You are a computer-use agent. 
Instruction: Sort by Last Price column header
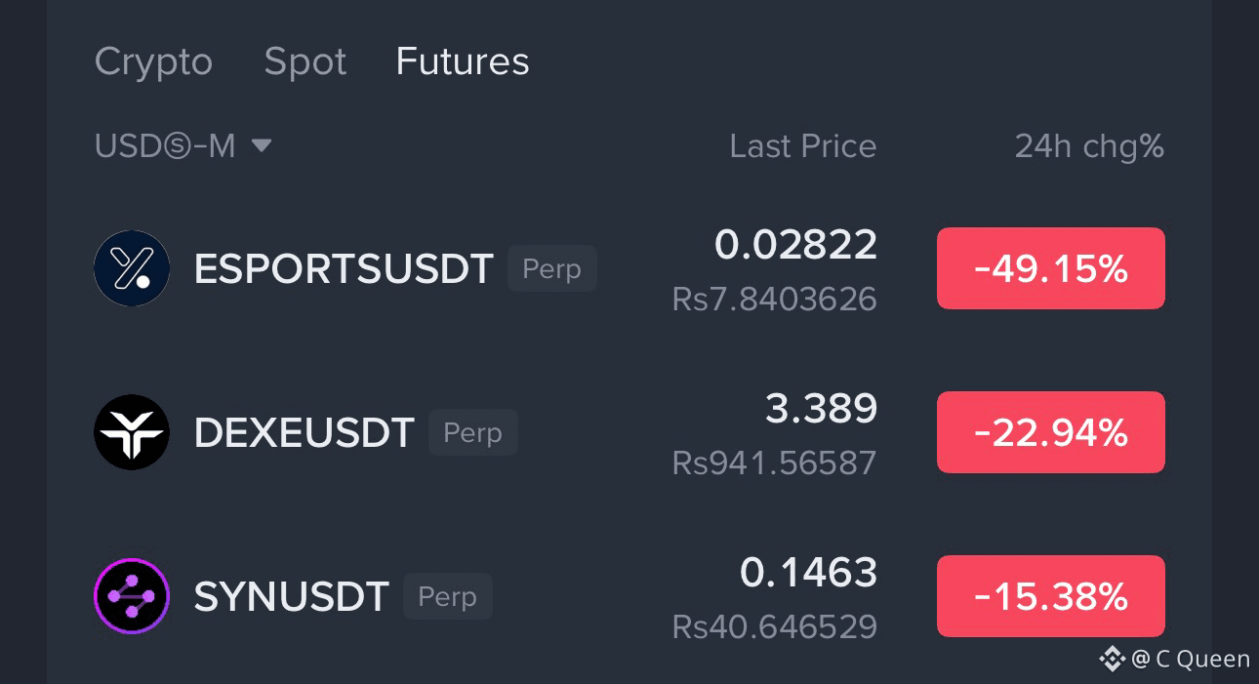(x=803, y=146)
